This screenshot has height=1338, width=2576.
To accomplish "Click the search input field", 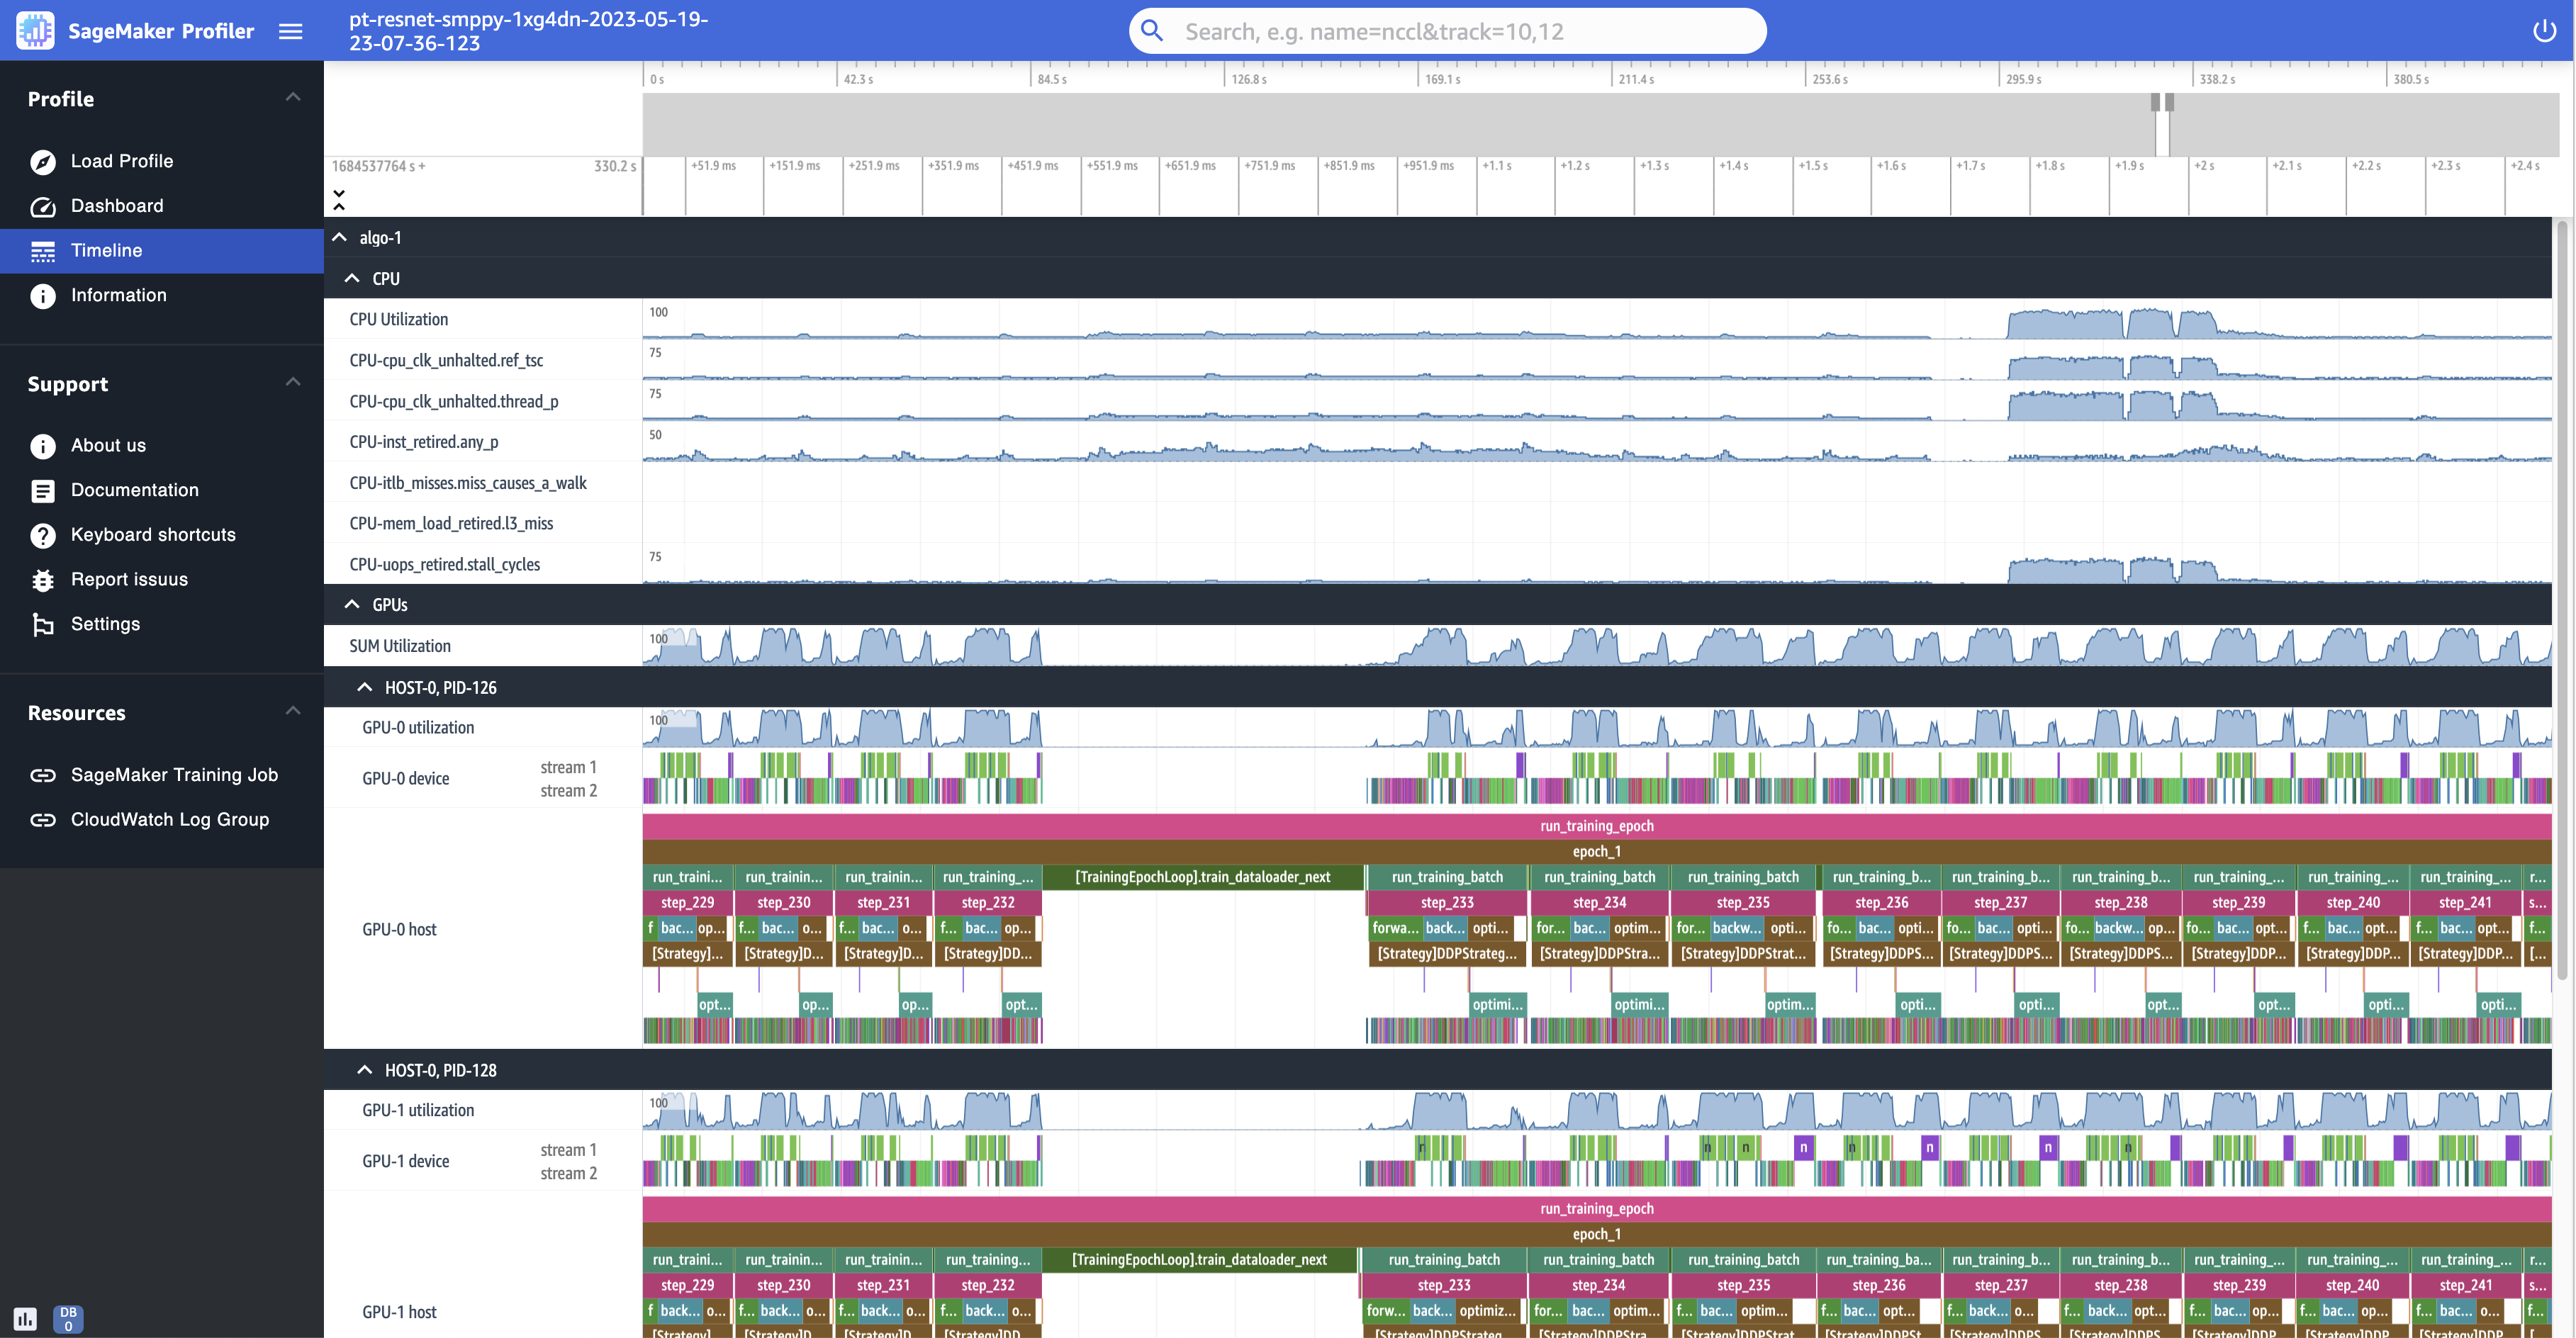I will pos(1447,30).
